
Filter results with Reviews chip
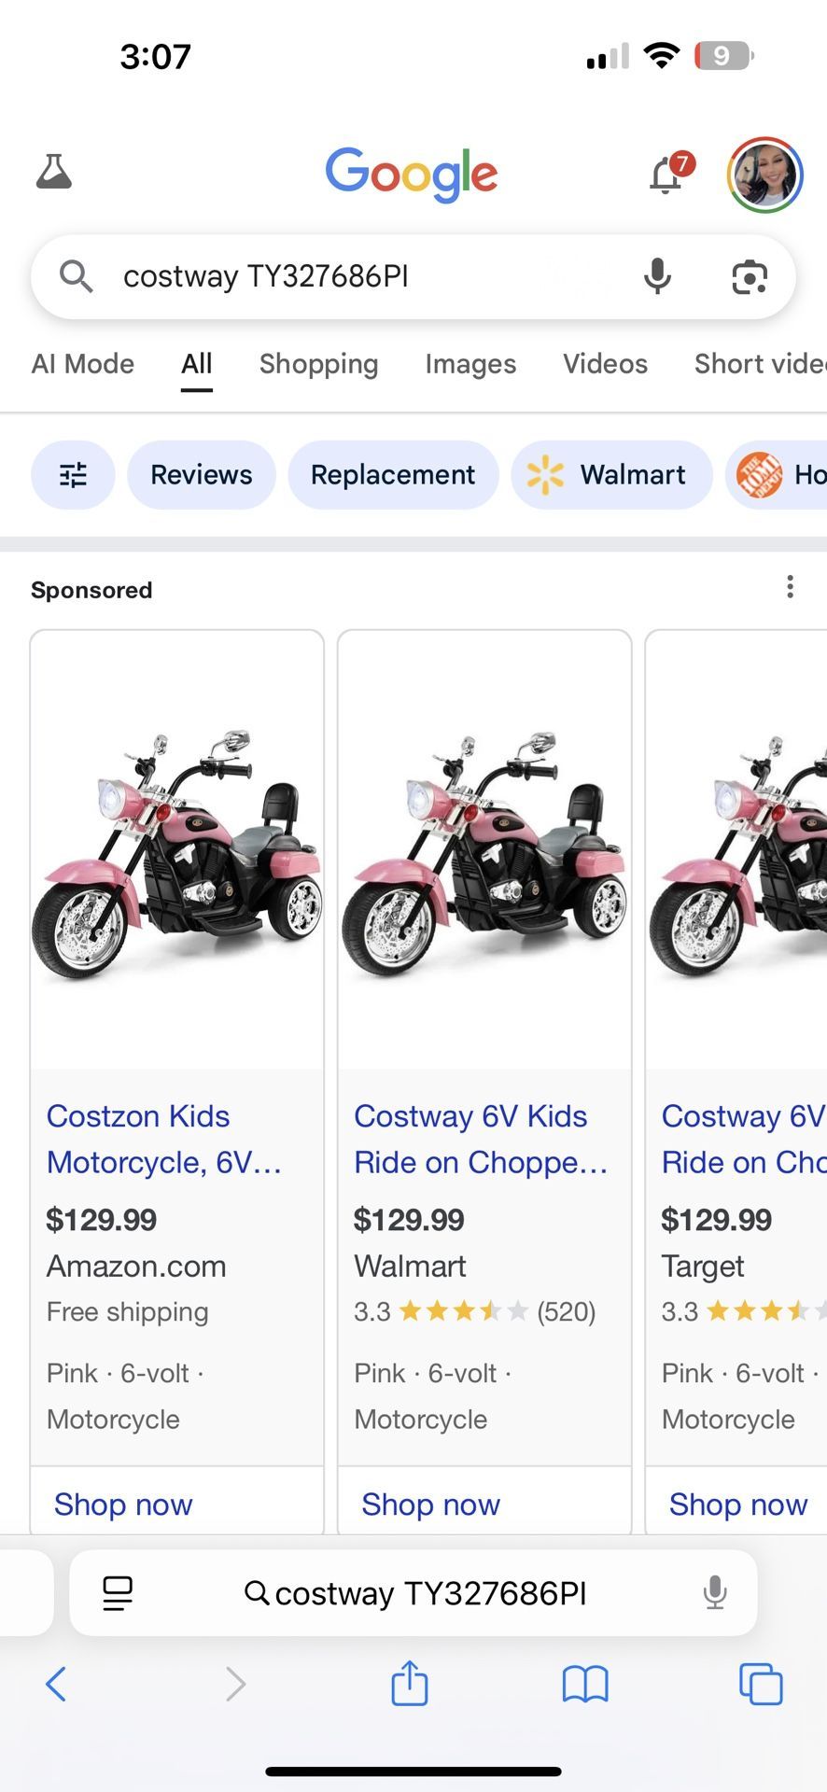[x=201, y=475]
